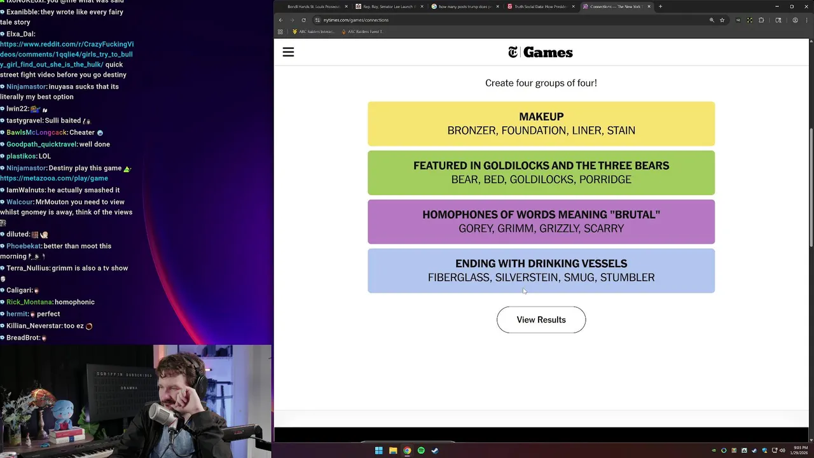
Task: Click the volume icon in system tray
Action: 782,450
